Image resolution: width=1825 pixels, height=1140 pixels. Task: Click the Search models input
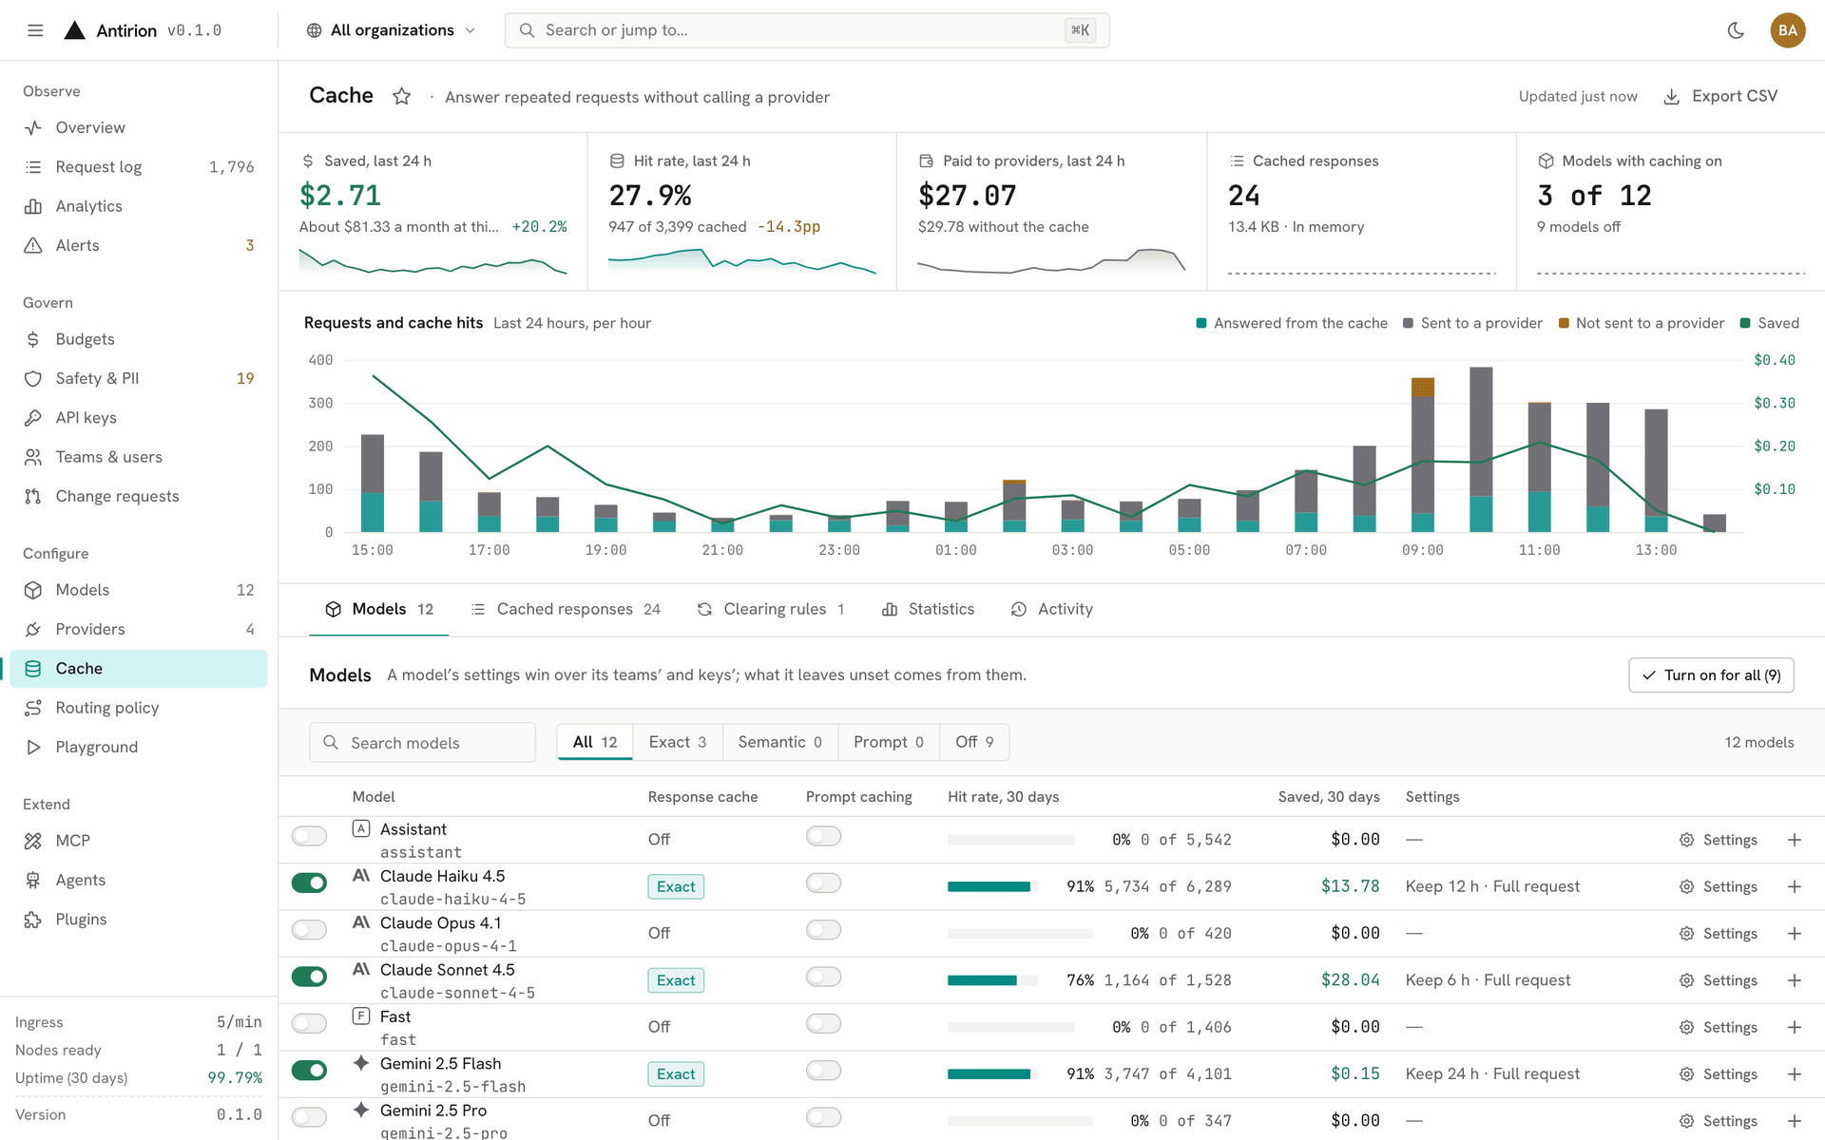tap(422, 742)
